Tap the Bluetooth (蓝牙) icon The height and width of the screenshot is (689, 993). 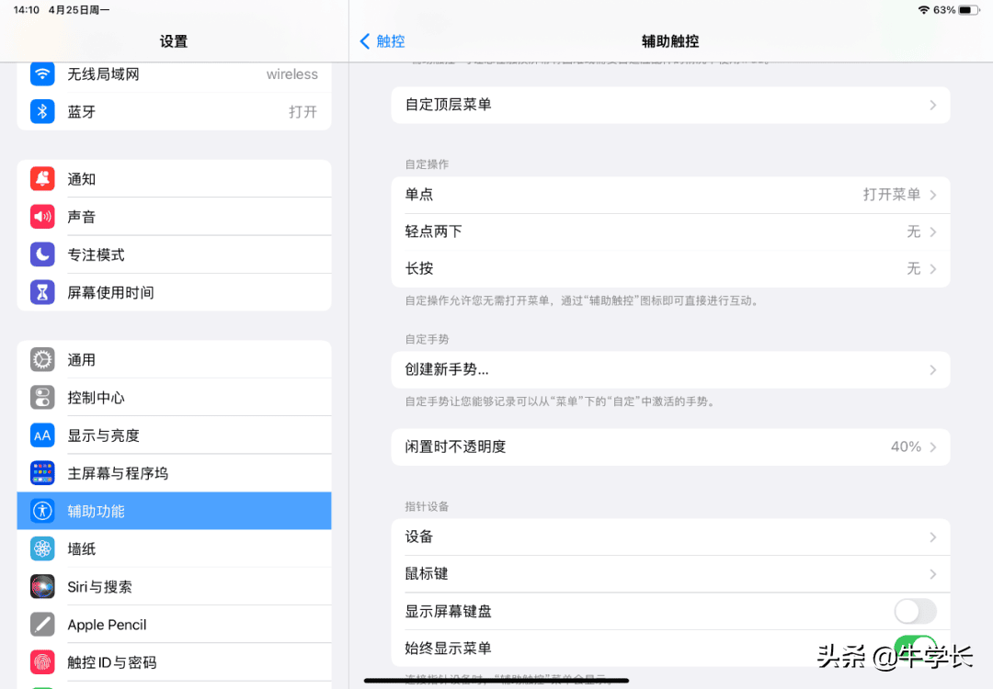coord(42,112)
